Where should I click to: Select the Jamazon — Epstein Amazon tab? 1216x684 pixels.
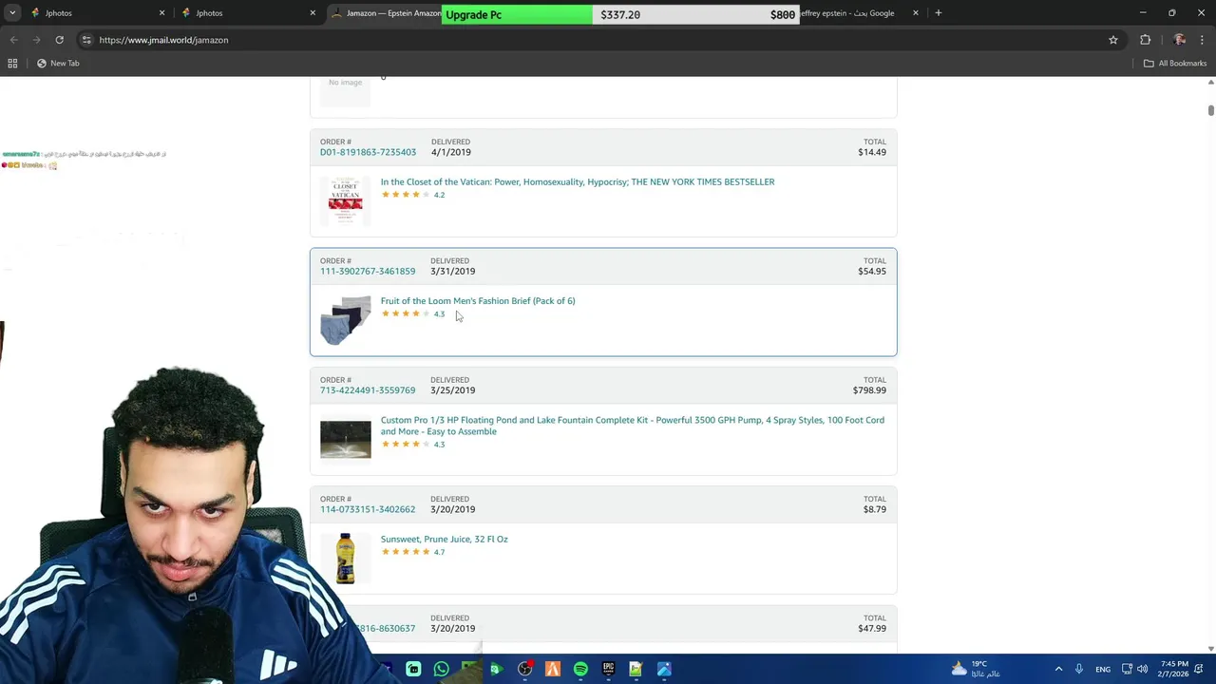pyautogui.click(x=385, y=13)
